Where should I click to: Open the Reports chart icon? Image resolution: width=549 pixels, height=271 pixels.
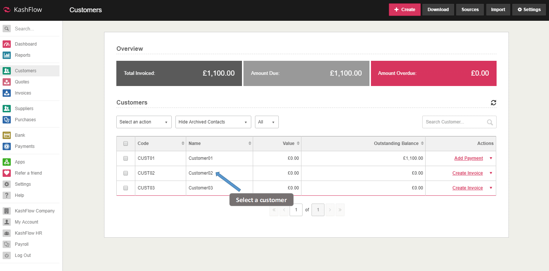click(7, 55)
